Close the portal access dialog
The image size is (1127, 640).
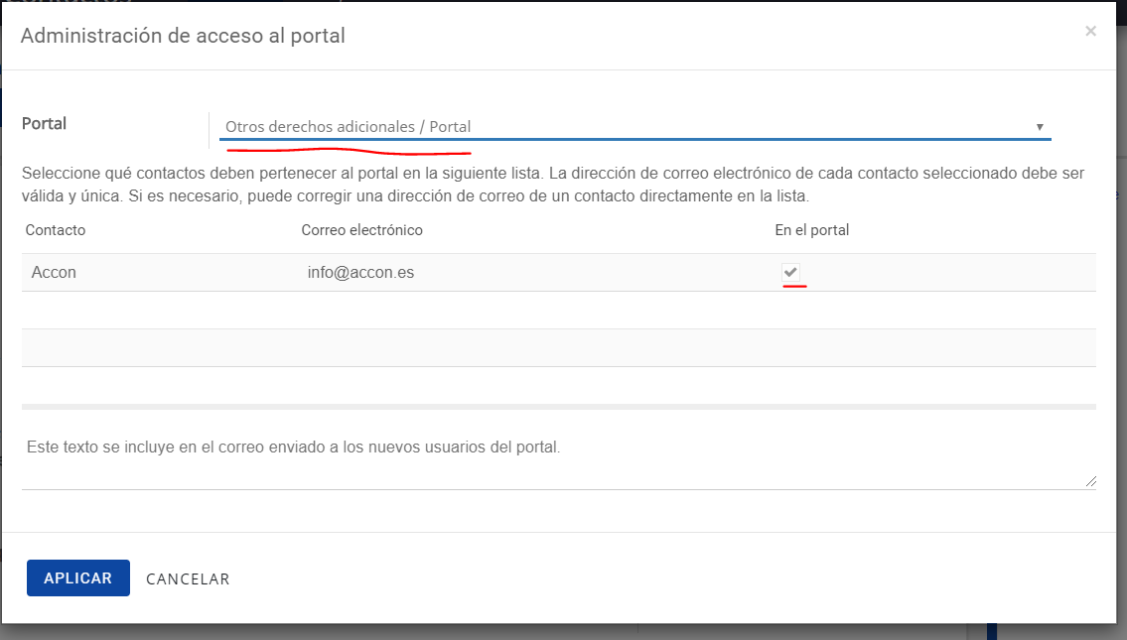click(x=1090, y=31)
